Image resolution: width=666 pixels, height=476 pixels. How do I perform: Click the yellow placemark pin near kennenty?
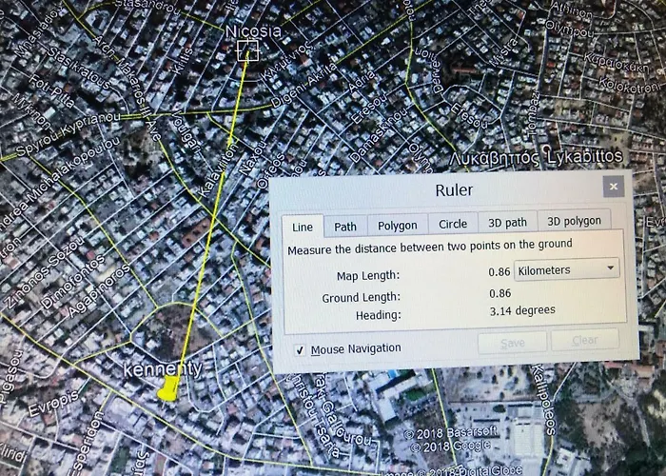(168, 389)
